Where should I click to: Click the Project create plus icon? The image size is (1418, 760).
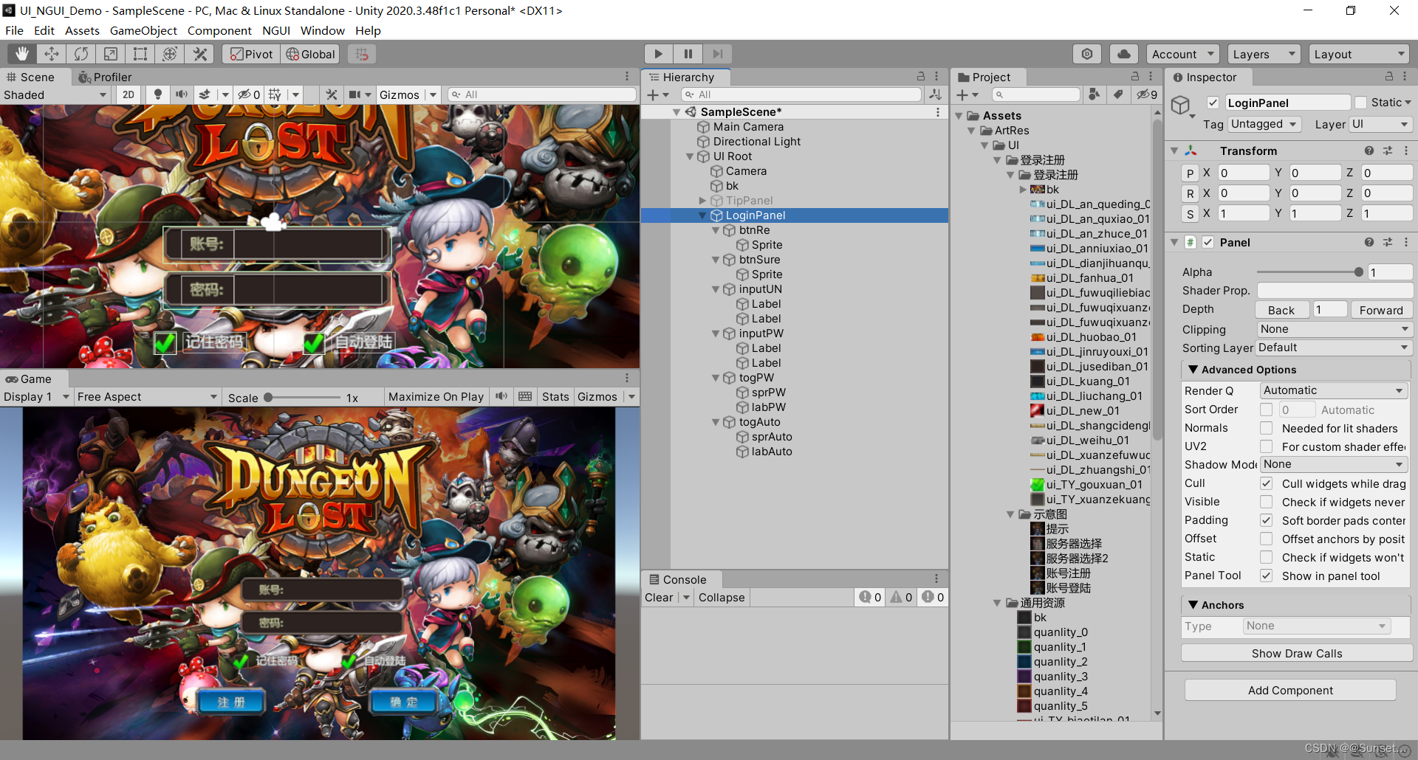click(x=962, y=94)
